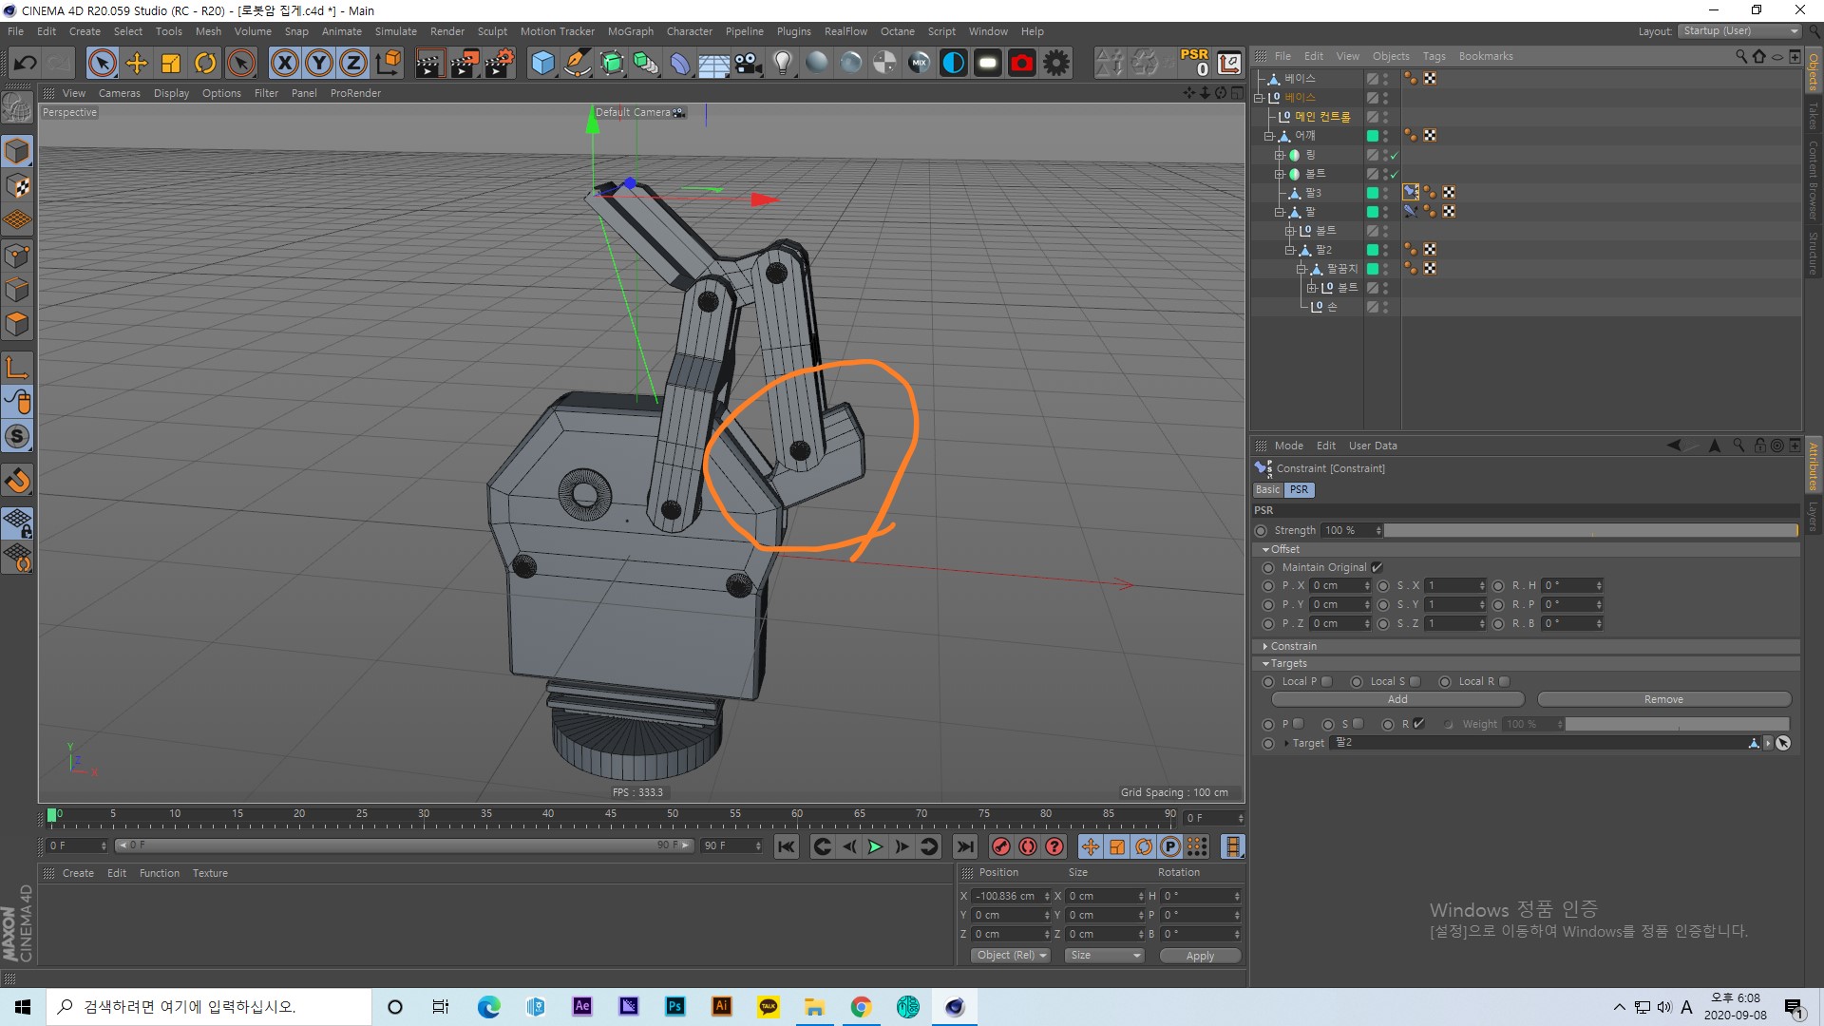Screen dimensions: 1824x1026
Task: Open the Simulate menu
Action: 395,31
